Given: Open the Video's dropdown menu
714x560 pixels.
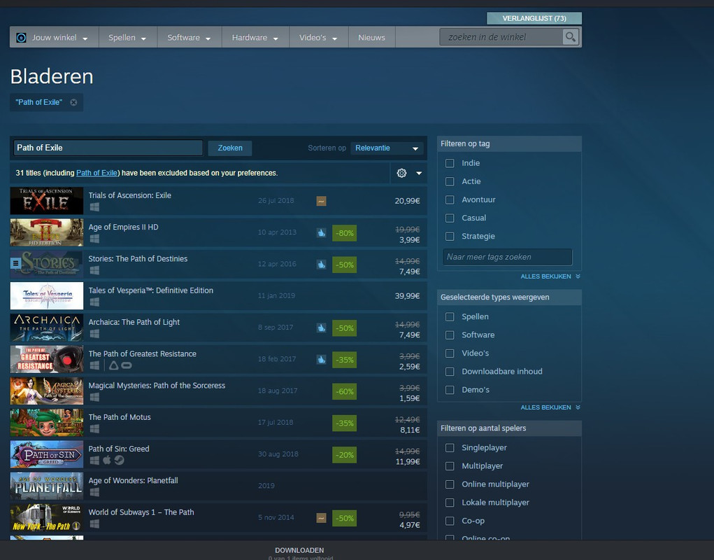Looking at the screenshot, I should tap(318, 37).
